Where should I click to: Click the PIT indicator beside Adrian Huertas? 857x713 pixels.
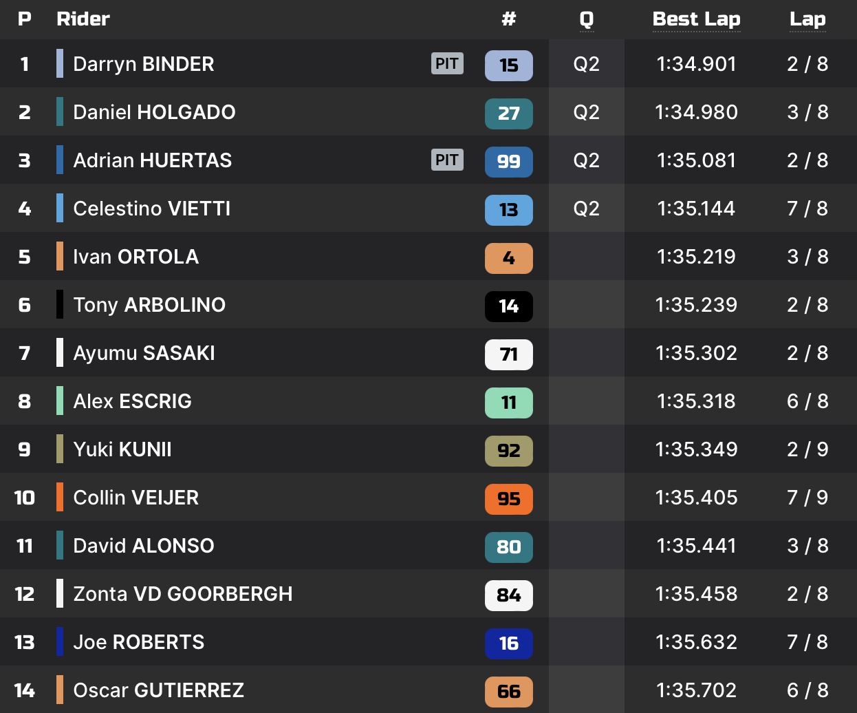tap(447, 160)
